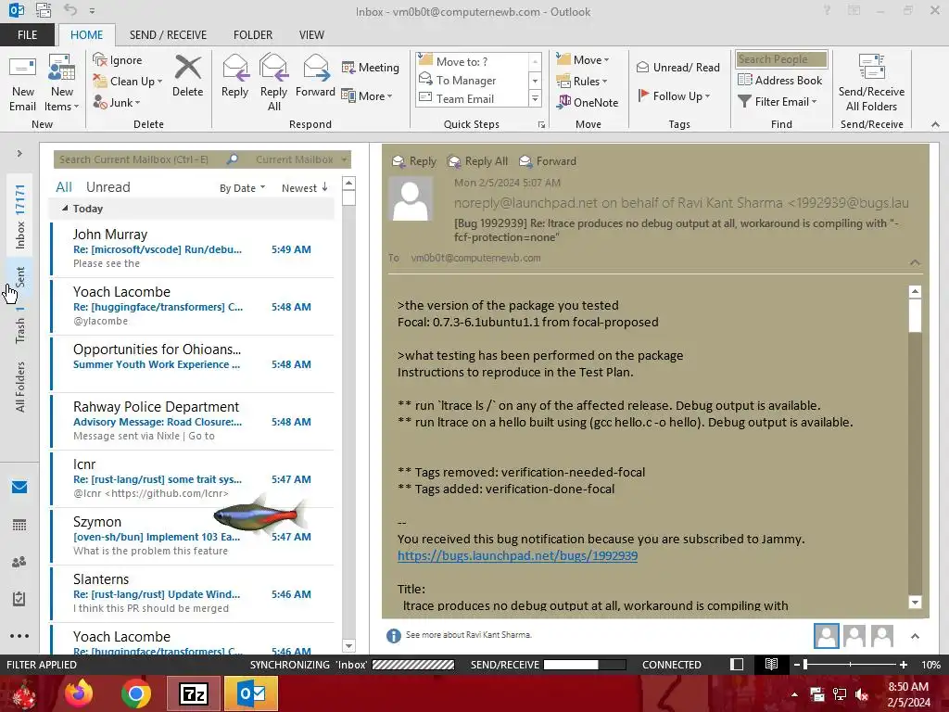The image size is (949, 712).
Task: Toggle the Newest sort order
Action: [x=304, y=188]
